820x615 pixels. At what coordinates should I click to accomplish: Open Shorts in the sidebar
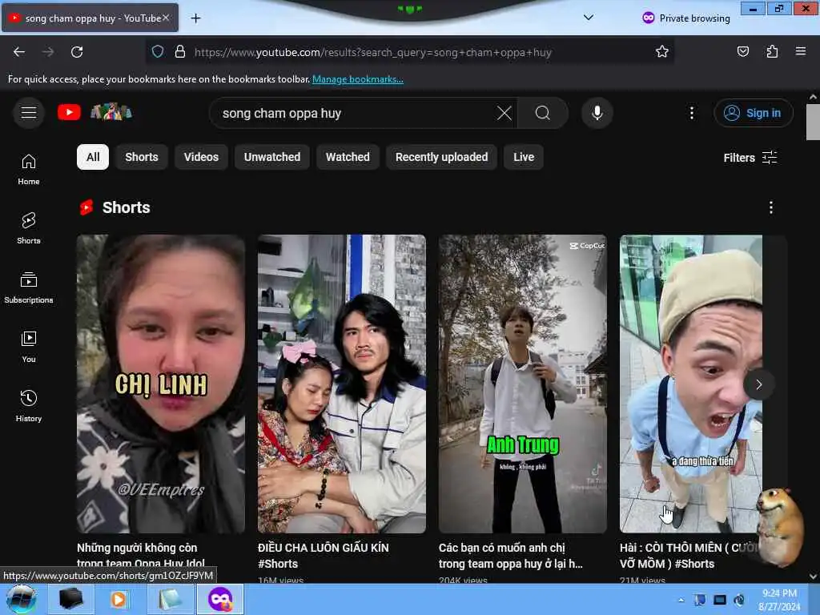(x=29, y=228)
